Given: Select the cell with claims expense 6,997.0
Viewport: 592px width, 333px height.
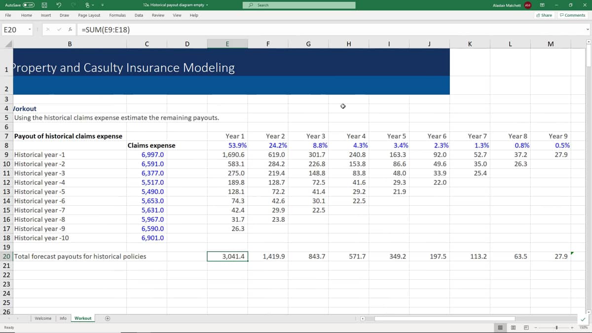Looking at the screenshot, I should point(147,154).
